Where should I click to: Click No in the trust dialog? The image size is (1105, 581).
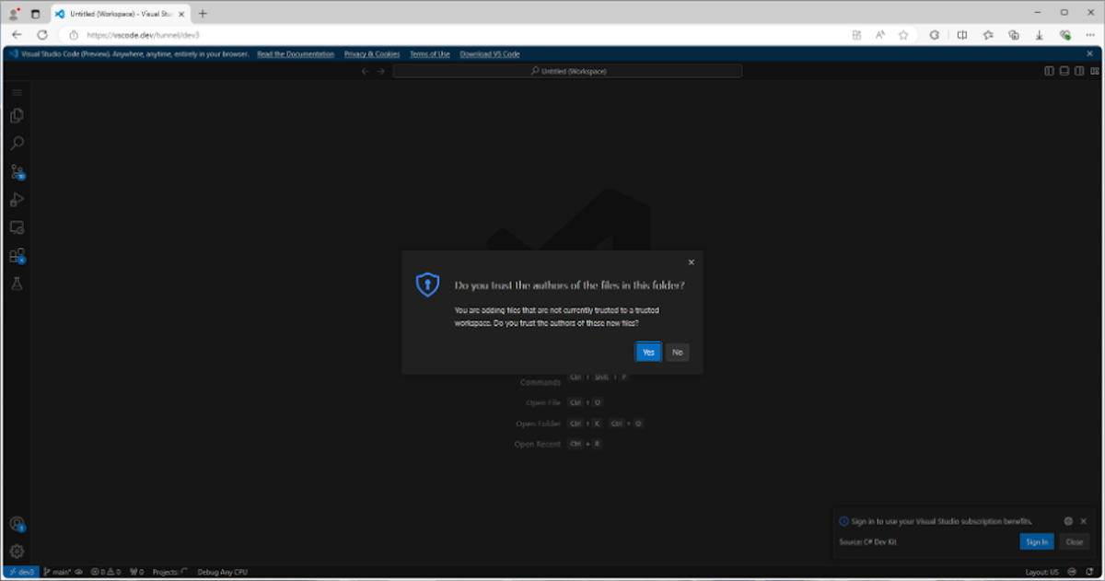point(678,352)
